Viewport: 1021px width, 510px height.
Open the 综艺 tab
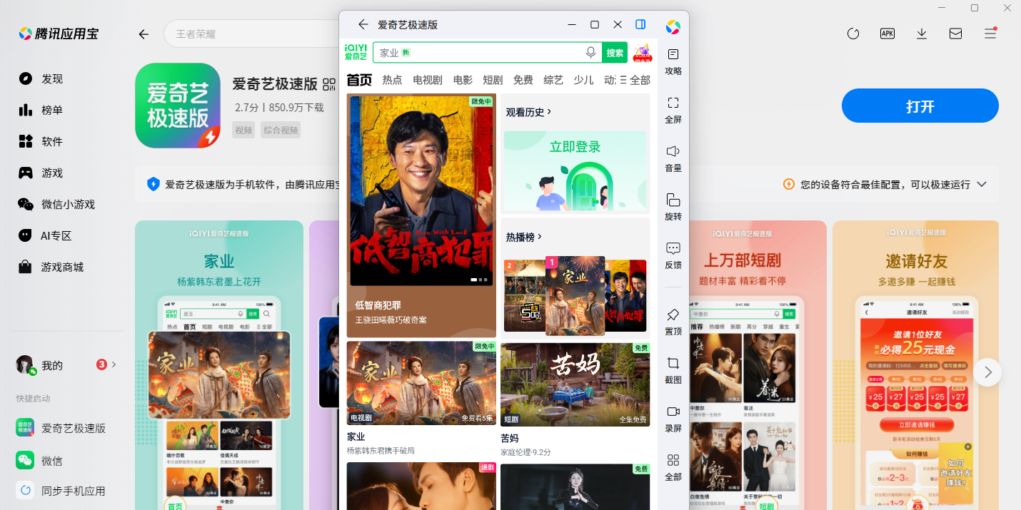tap(553, 80)
